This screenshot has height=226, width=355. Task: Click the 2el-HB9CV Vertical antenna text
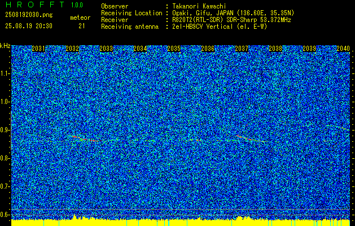tap(220, 27)
